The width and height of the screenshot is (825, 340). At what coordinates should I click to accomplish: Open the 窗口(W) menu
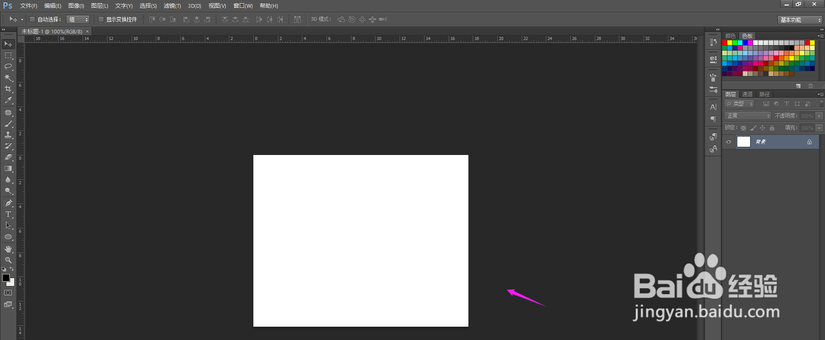point(243,6)
